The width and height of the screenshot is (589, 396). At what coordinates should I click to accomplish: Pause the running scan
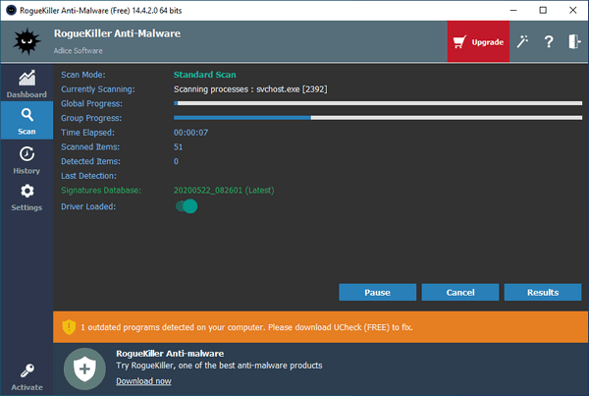(378, 292)
